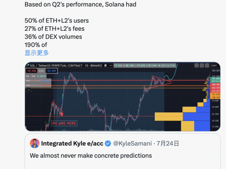This screenshot has width=226, height=169.
Task: Select the Vol · SOL indicator label
Action: [31, 76]
